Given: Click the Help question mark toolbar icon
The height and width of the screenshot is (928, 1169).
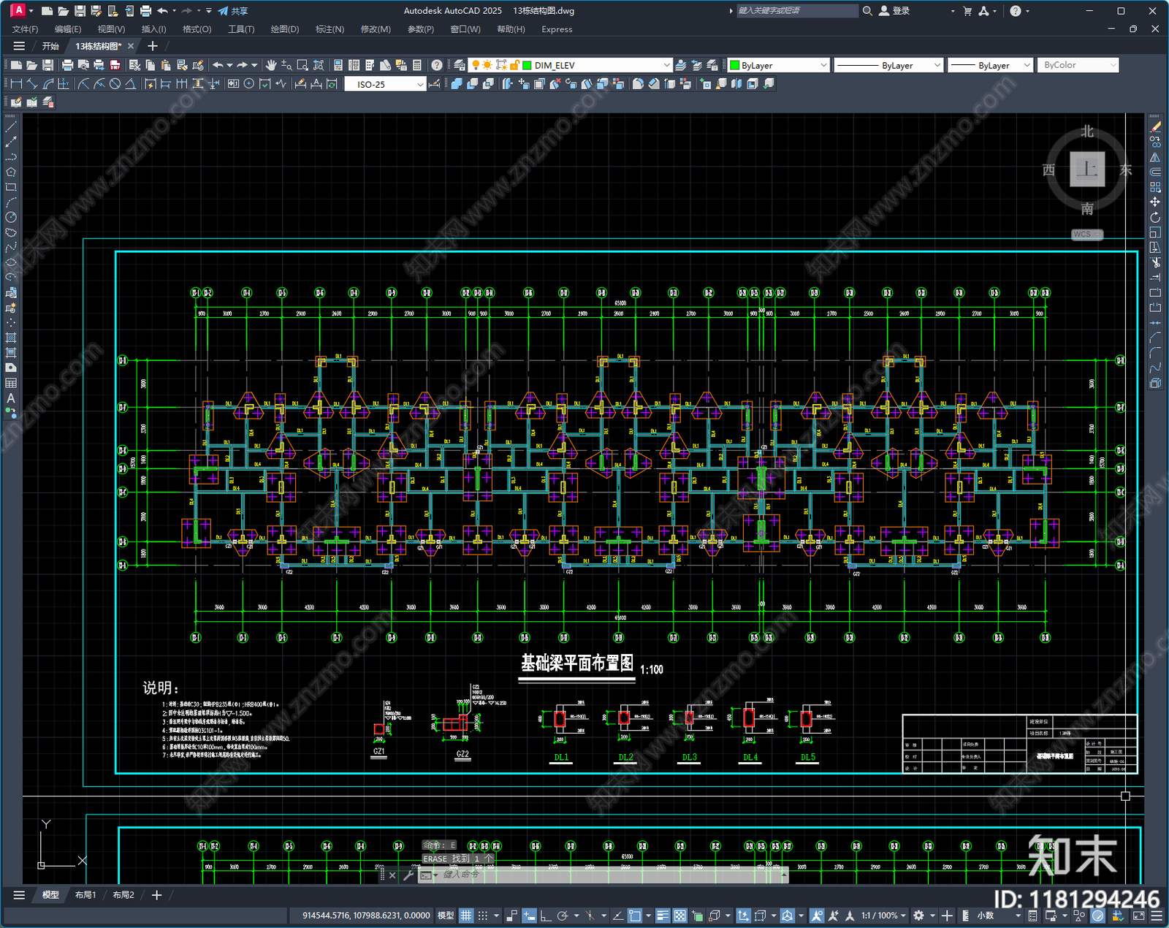Looking at the screenshot, I should tap(437, 65).
